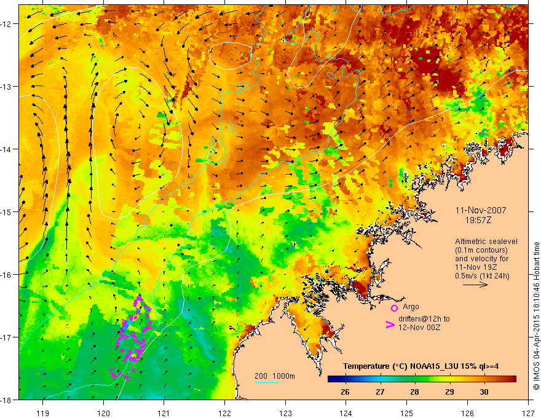Click latitude axis label '-17'
541x418 pixels.
(x=6, y=337)
